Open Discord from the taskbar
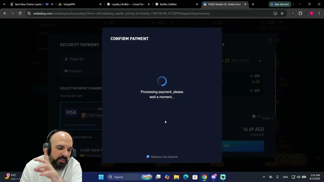The width and height of the screenshot is (324, 182). point(214,177)
